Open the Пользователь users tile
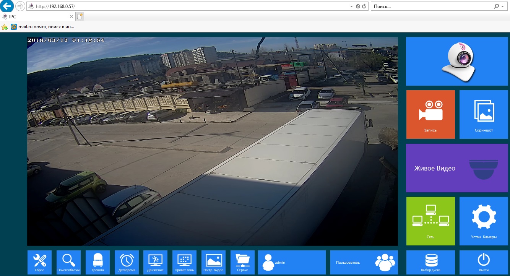The width and height of the screenshot is (510, 276). 364,262
